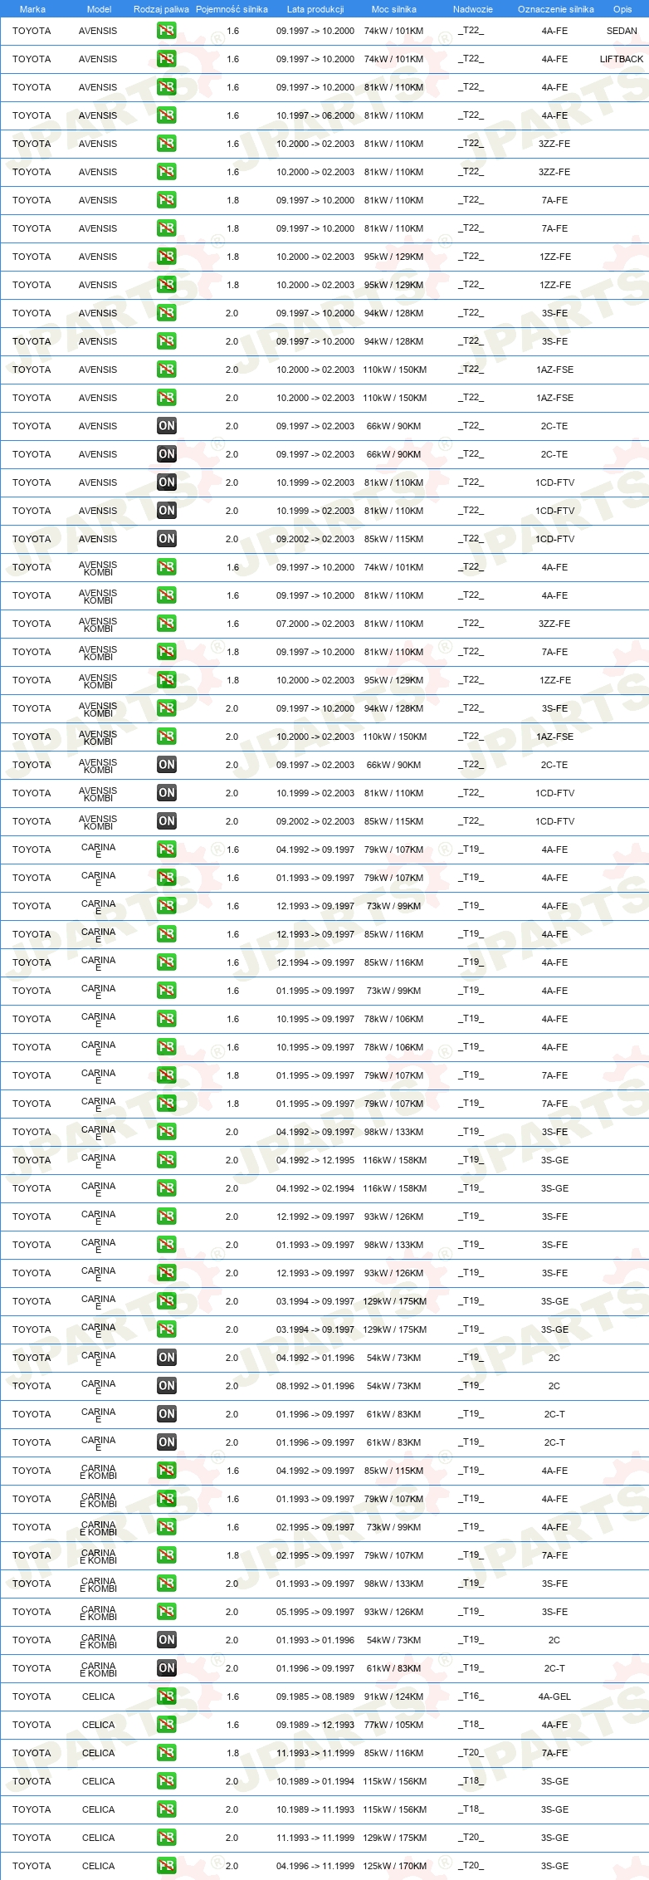Click the LIFTBACK description cell
This screenshot has height=1880, width=649.
[x=622, y=59]
